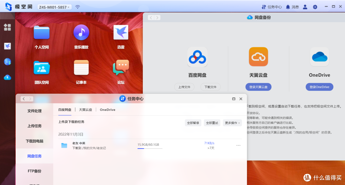Click the OneDrive cloud logo
Viewport: 345px width, 185px height.
coord(319,57)
